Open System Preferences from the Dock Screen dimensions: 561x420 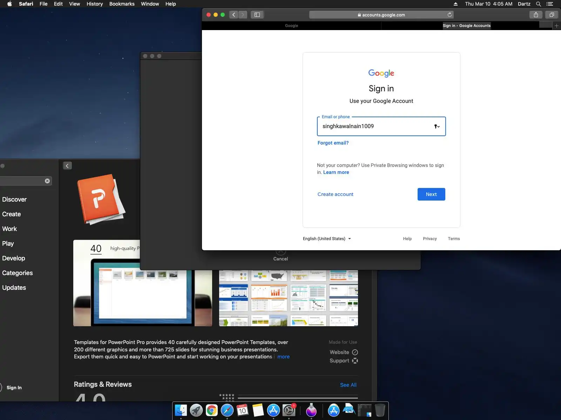click(289, 410)
